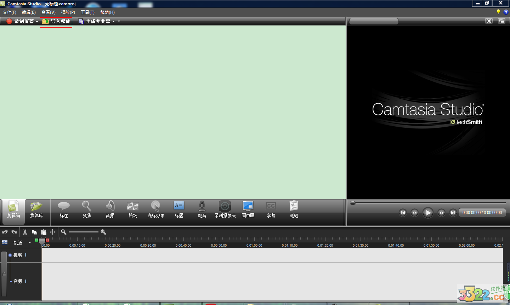This screenshot has height=305, width=510.
Task: Toggle the track lock icon
Action: coord(4,274)
